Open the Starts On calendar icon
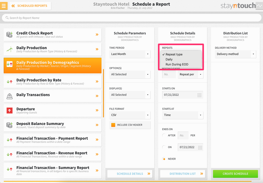263x183 pixels. (200, 95)
